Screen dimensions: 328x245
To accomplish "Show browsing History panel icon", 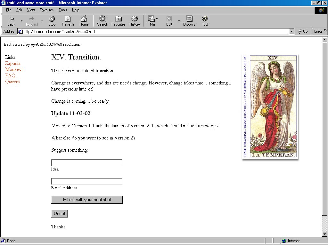I will tap(135, 19).
